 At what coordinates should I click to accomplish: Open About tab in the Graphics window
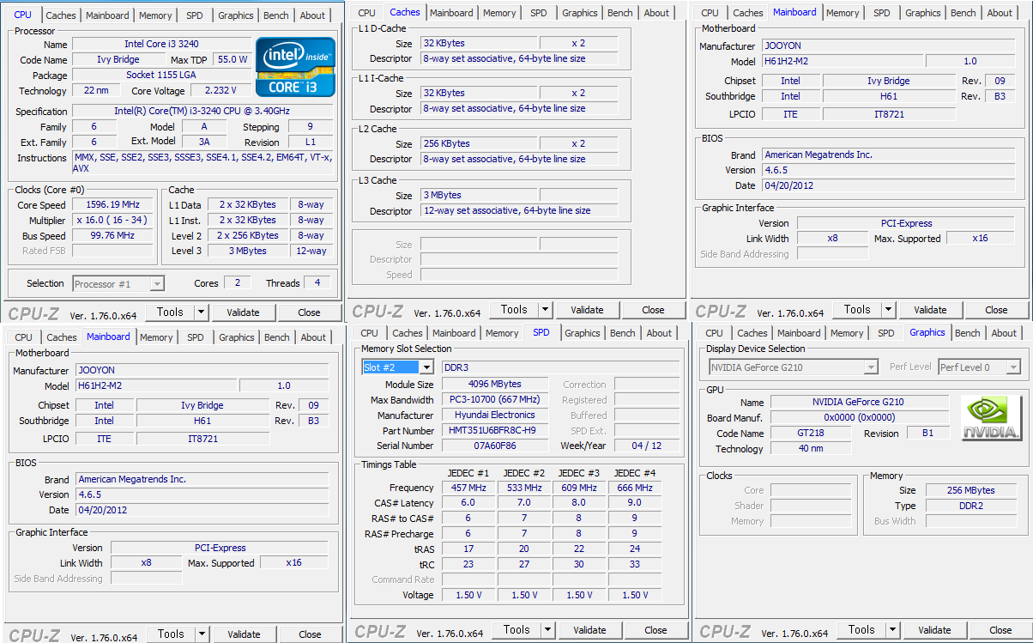coord(1004,333)
